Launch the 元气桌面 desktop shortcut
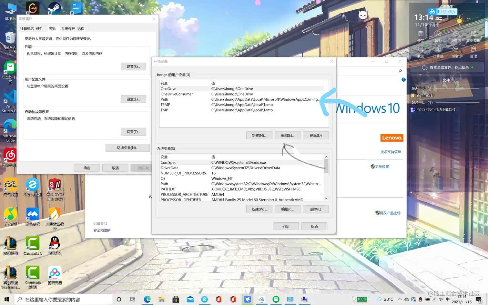Viewport: 488px width, 305px height. coord(10,187)
